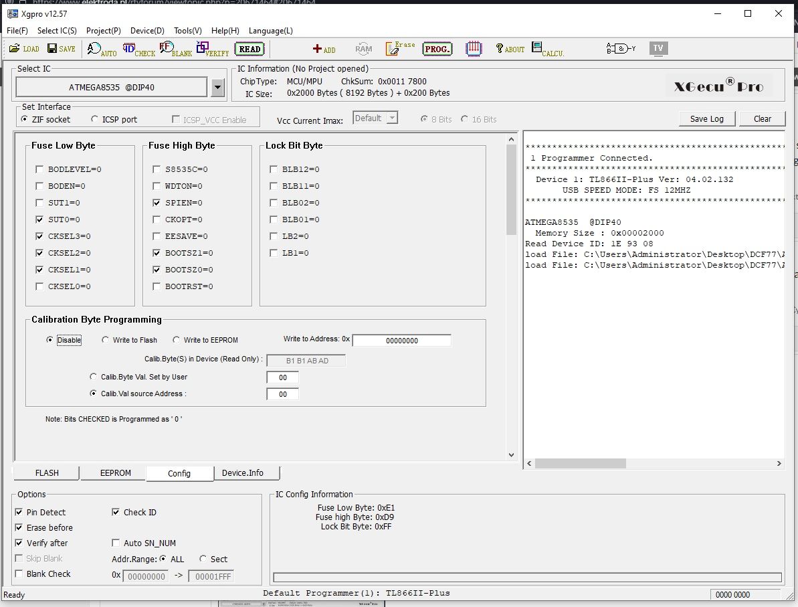Click the log horizontal scrollbar thumb
798x607 pixels.
pyautogui.click(x=580, y=463)
